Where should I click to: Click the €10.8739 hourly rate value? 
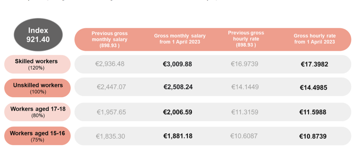pos(313,136)
